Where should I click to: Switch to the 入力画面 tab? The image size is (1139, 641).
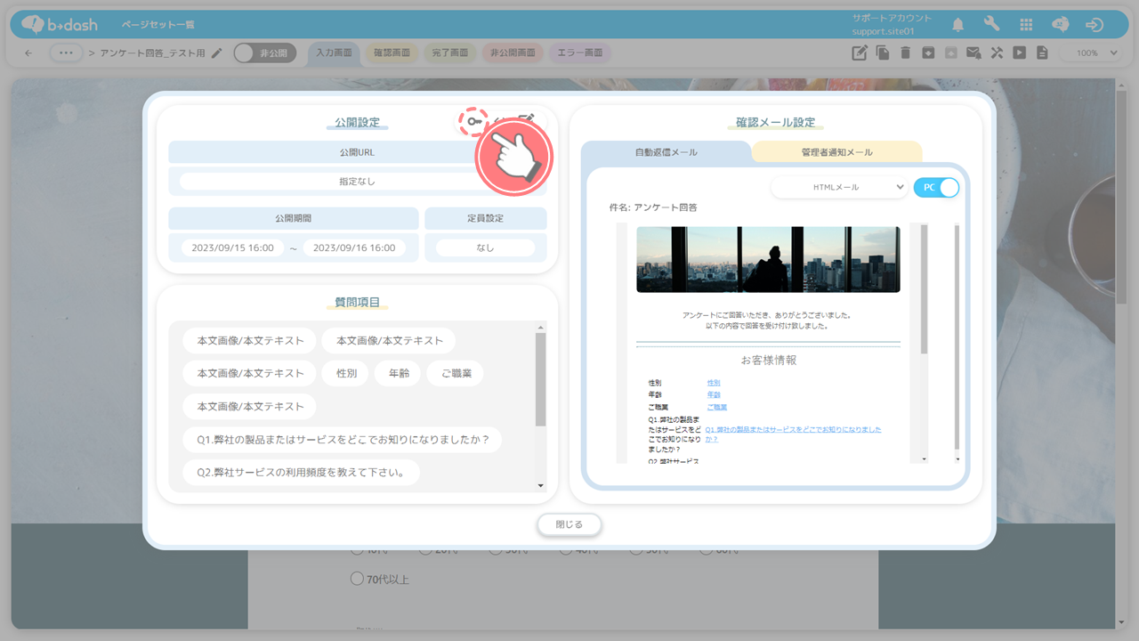tap(334, 53)
